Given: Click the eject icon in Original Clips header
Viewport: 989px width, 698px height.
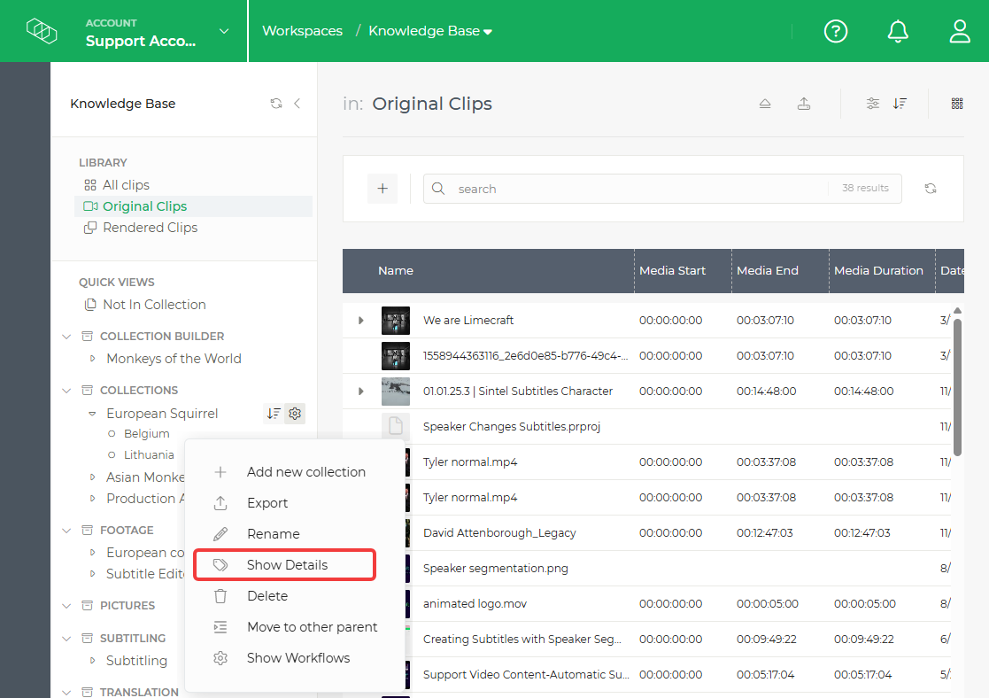Looking at the screenshot, I should point(764,104).
